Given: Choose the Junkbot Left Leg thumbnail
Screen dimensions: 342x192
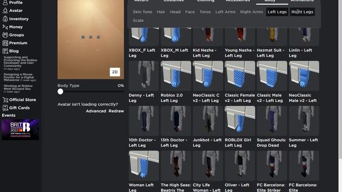Looking at the screenshot, I should [x=208, y=121].
